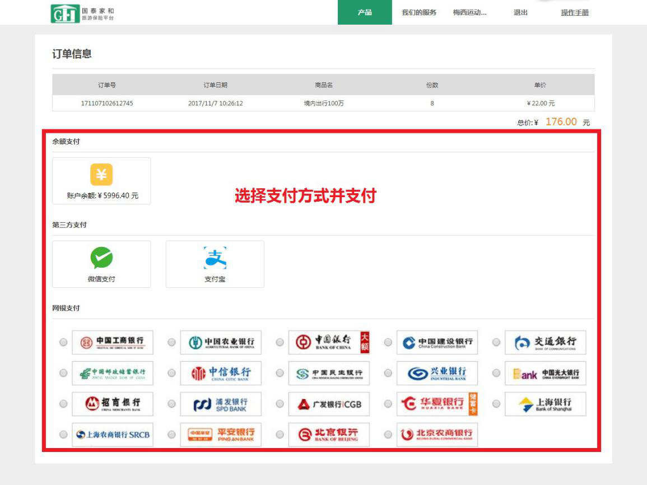Image resolution: width=647 pixels, height=485 pixels.
Task: Click the yellow account balance yen icon
Action: (101, 174)
